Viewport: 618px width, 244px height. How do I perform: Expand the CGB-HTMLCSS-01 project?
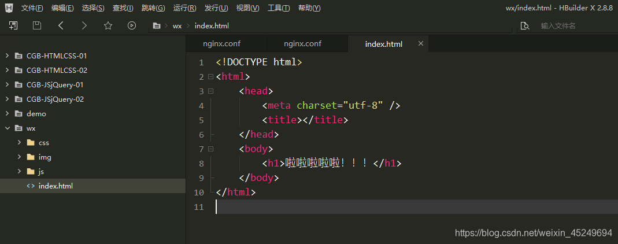[x=7, y=56]
